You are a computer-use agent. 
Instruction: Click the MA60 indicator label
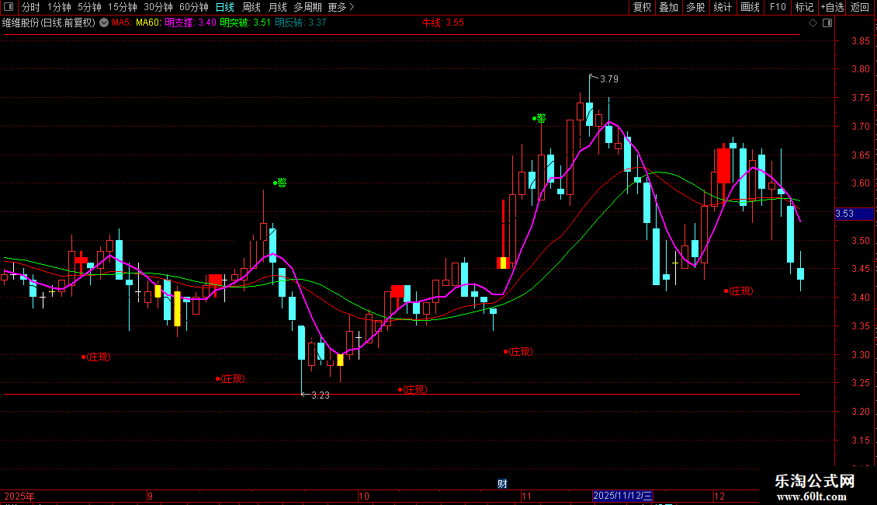(148, 23)
